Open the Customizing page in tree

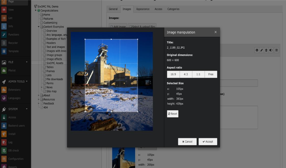click(50, 23)
